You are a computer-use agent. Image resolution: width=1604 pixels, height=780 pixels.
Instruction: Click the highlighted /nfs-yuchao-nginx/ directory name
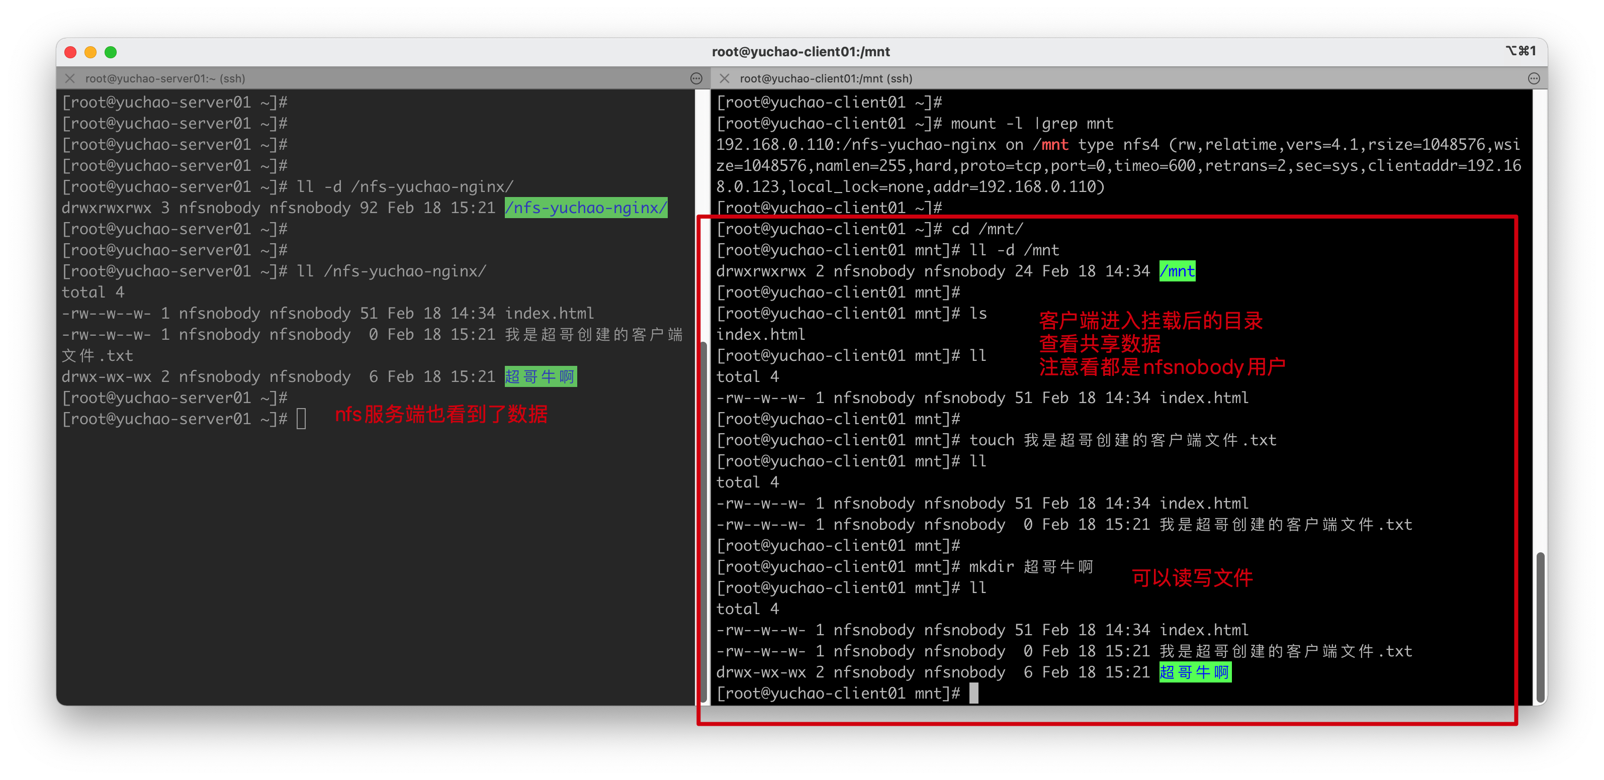tap(585, 208)
